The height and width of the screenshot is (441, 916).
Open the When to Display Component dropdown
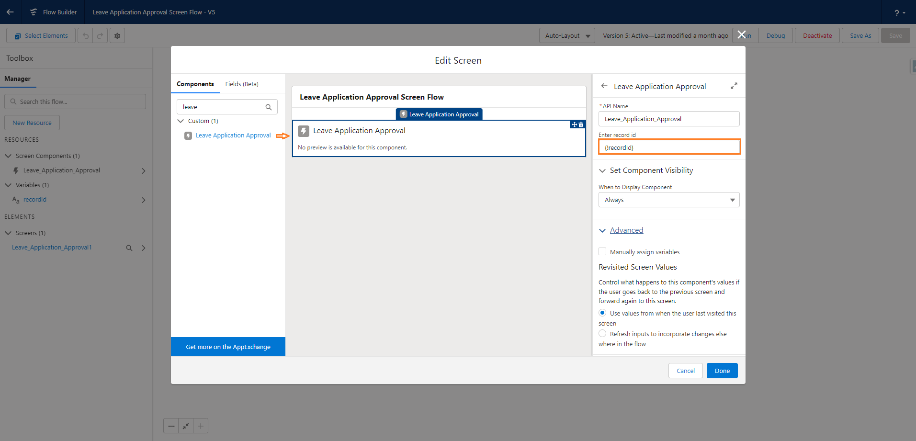tap(669, 200)
